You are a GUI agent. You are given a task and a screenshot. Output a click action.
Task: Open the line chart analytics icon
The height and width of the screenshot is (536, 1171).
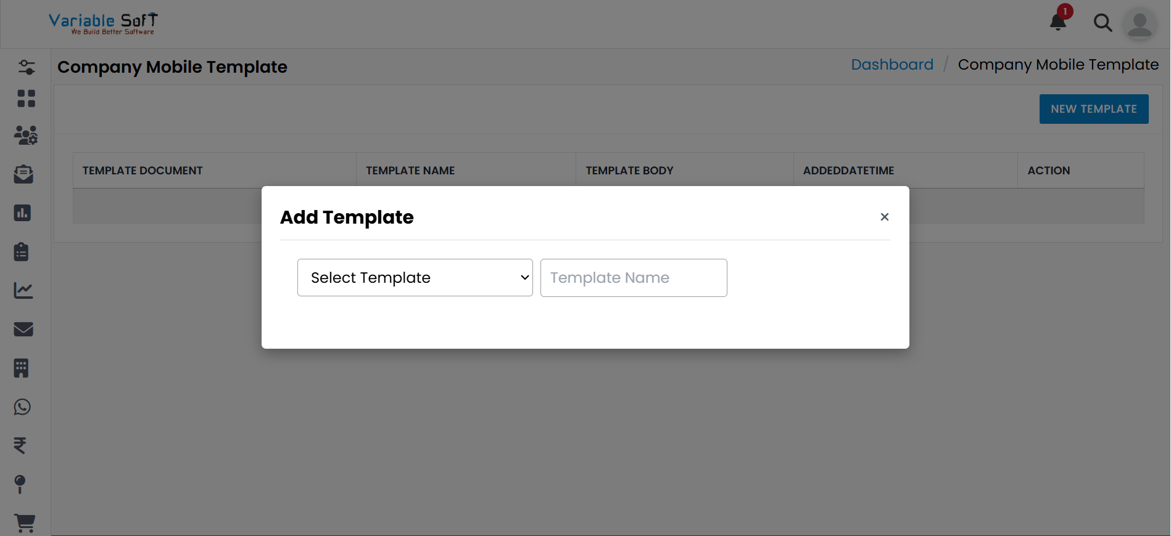(23, 291)
